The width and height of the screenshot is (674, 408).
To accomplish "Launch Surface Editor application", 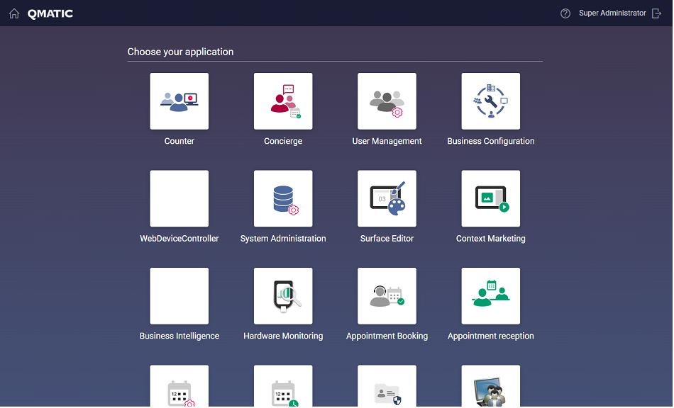I will (x=387, y=198).
